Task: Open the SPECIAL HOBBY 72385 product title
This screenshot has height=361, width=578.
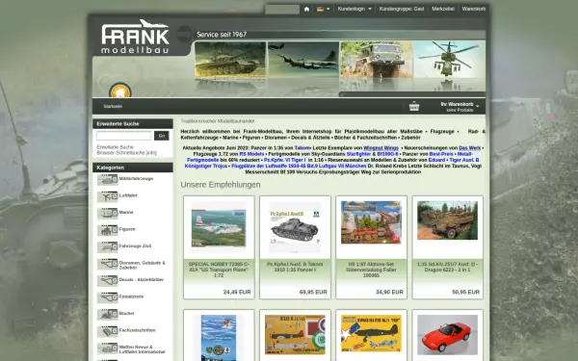Action: tap(219, 270)
